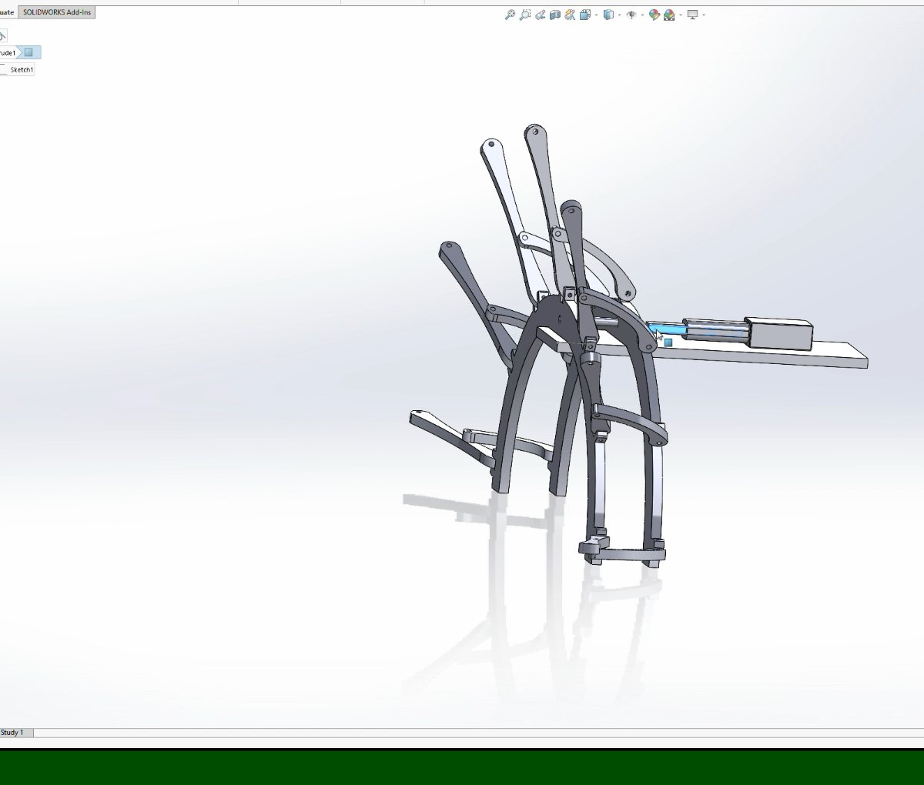The image size is (924, 785).
Task: Expand the View Settings dropdown arrow
Action: click(704, 15)
